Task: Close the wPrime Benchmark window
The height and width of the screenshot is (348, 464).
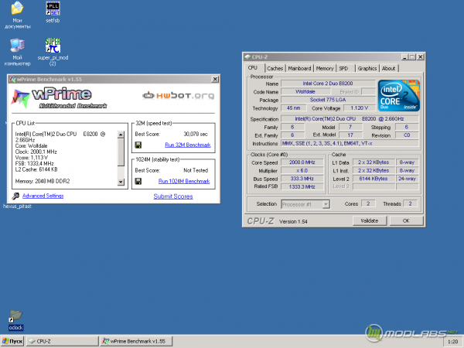Action: point(215,80)
